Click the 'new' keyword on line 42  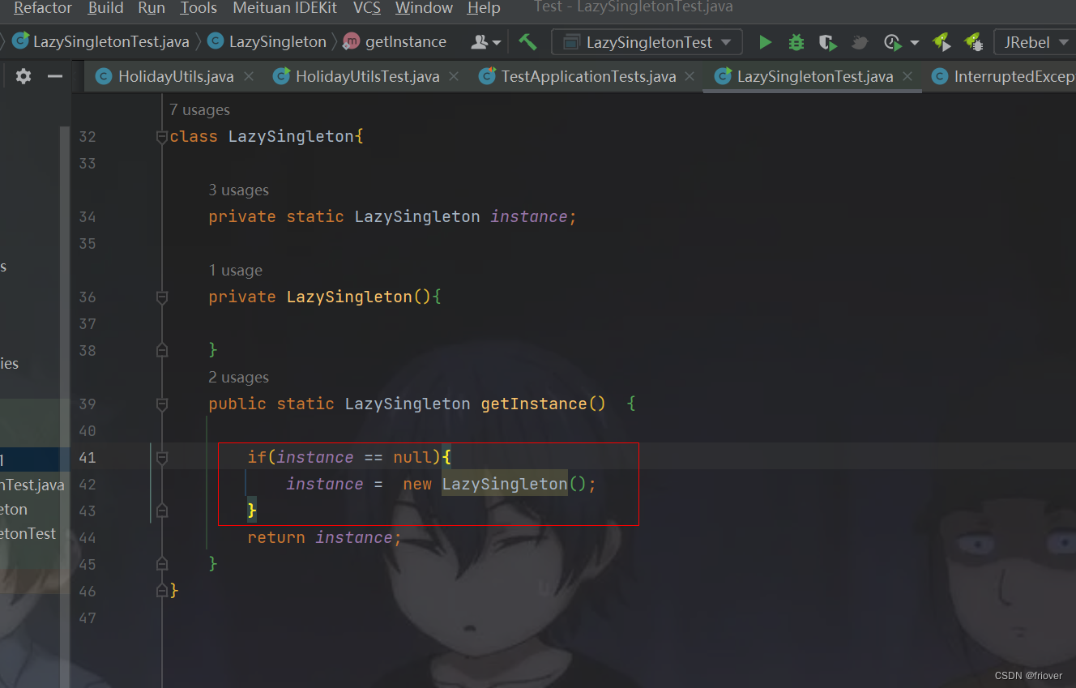click(x=417, y=485)
